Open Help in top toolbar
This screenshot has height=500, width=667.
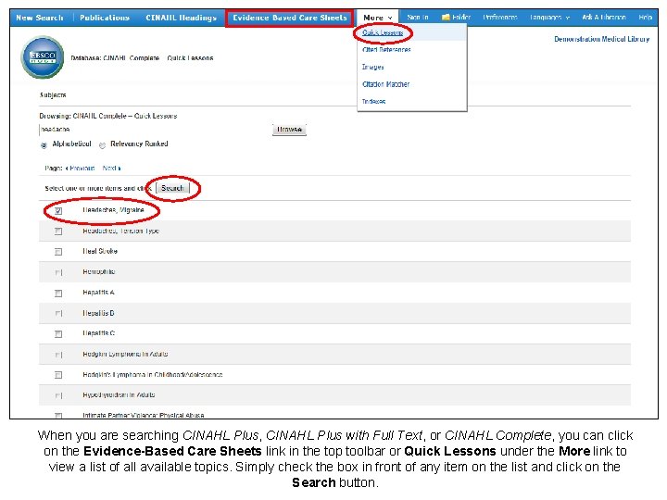click(x=646, y=18)
